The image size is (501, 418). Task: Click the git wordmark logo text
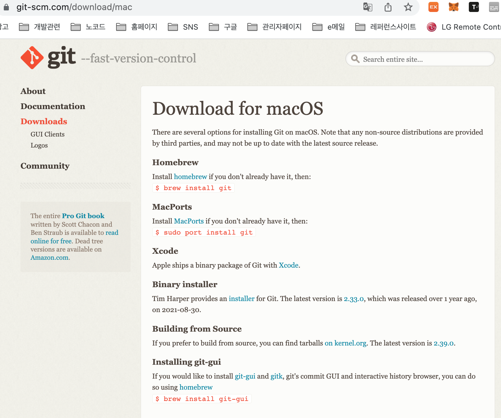[x=62, y=58]
